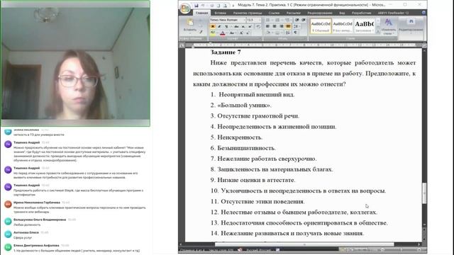Open the Times New Roman font dropdown
The height and width of the screenshot is (255, 454).
[x=244, y=20]
